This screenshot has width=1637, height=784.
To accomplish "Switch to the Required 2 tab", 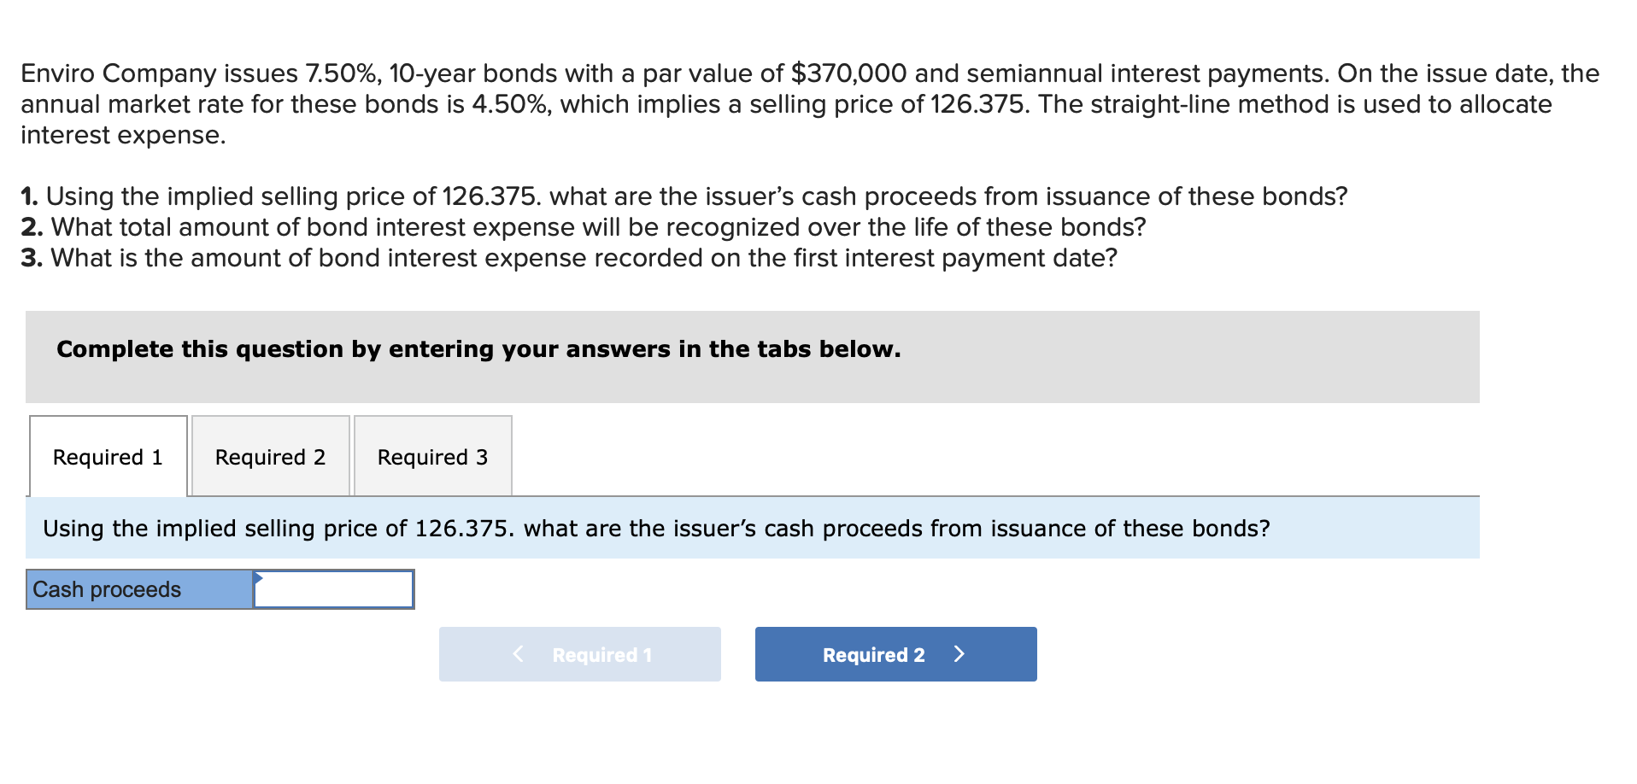I will pos(270,457).
